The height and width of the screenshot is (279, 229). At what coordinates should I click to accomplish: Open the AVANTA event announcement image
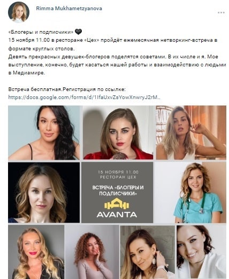pos(117,192)
